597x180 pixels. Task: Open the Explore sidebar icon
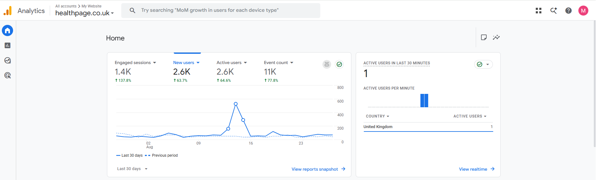[x=7, y=60]
